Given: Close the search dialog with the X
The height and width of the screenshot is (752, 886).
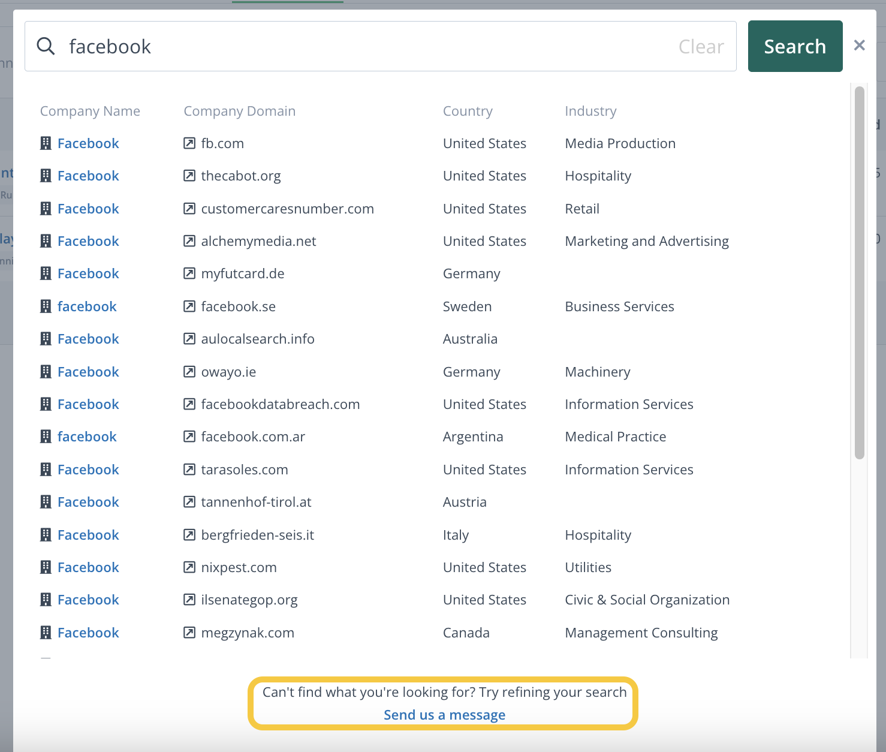Looking at the screenshot, I should tap(859, 46).
